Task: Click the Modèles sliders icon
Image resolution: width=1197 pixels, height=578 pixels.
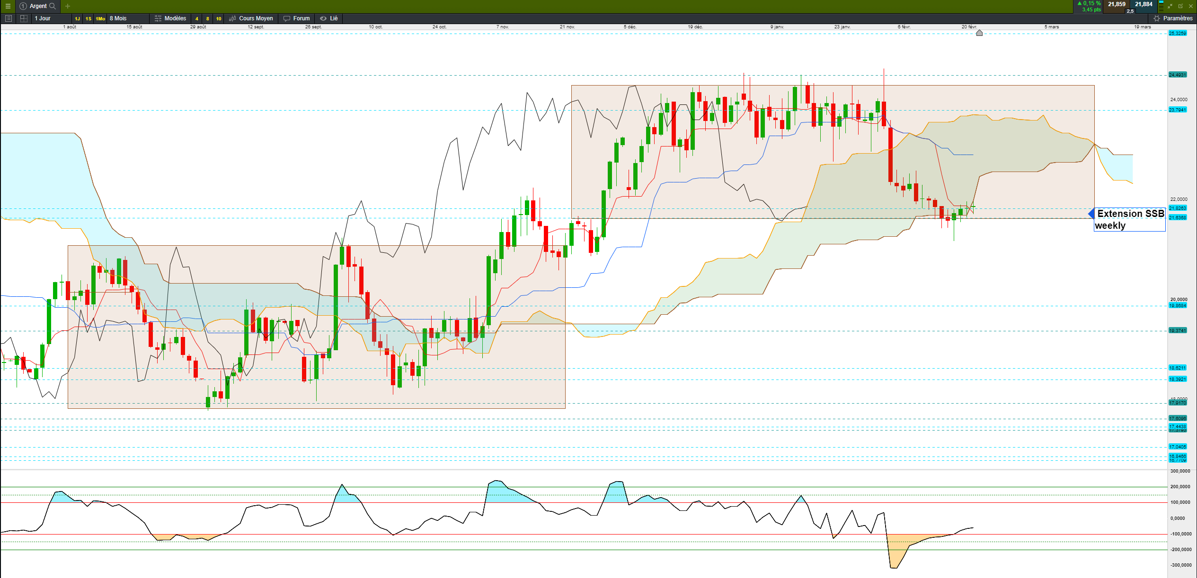Action: (x=158, y=18)
